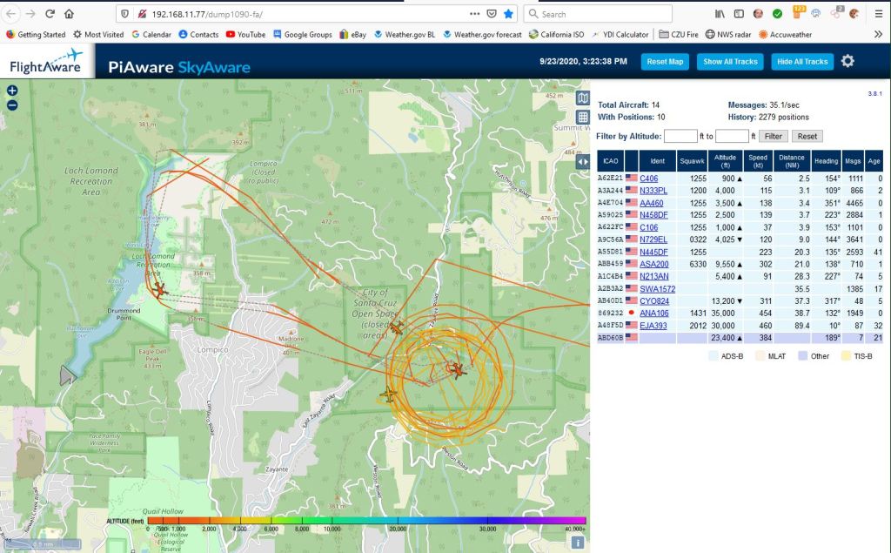Sort the table by Altitude column

coord(725,160)
